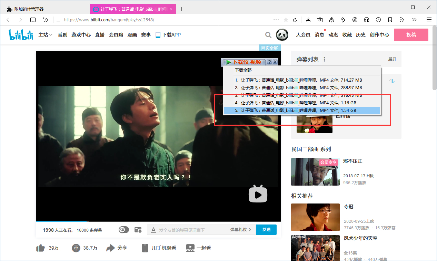
Task: Open 动态 feed link
Action: pyautogui.click(x=333, y=35)
